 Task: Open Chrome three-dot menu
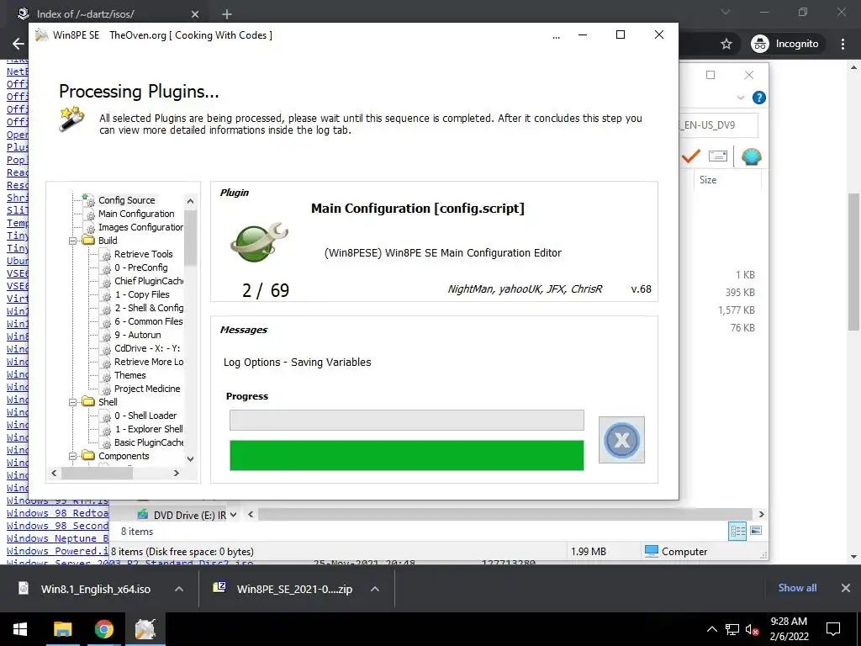point(843,44)
